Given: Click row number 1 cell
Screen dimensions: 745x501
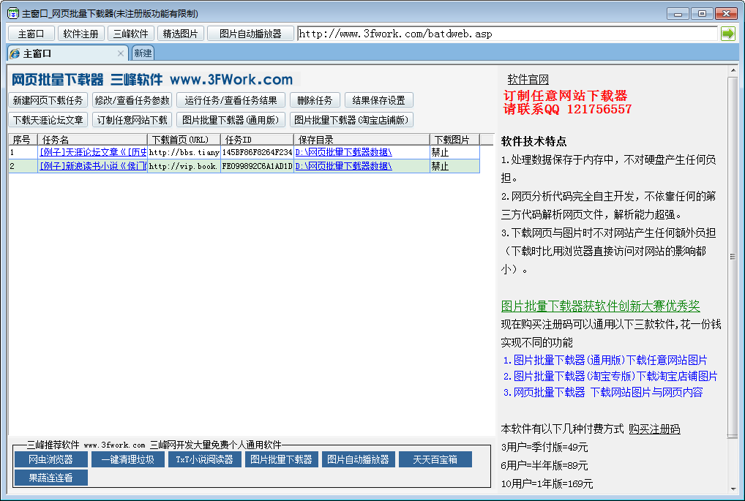Looking at the screenshot, I should click(23, 152).
